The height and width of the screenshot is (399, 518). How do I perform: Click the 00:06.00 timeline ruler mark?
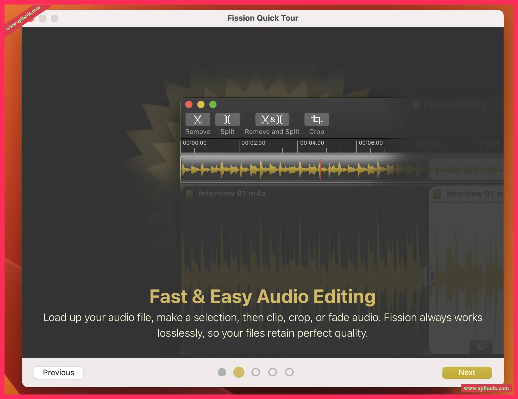370,143
